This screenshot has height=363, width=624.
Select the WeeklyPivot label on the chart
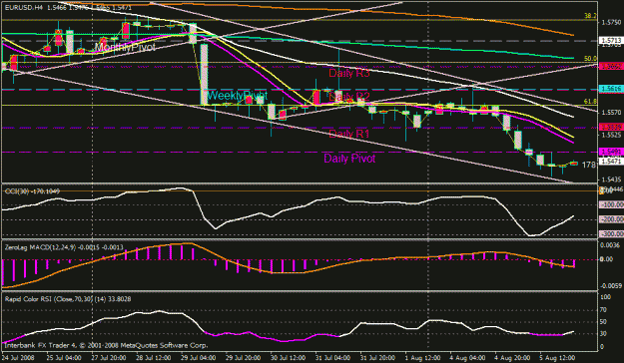pyautogui.click(x=238, y=96)
